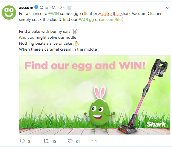
Task: Click the likes count 31
Action: click(x=78, y=141)
